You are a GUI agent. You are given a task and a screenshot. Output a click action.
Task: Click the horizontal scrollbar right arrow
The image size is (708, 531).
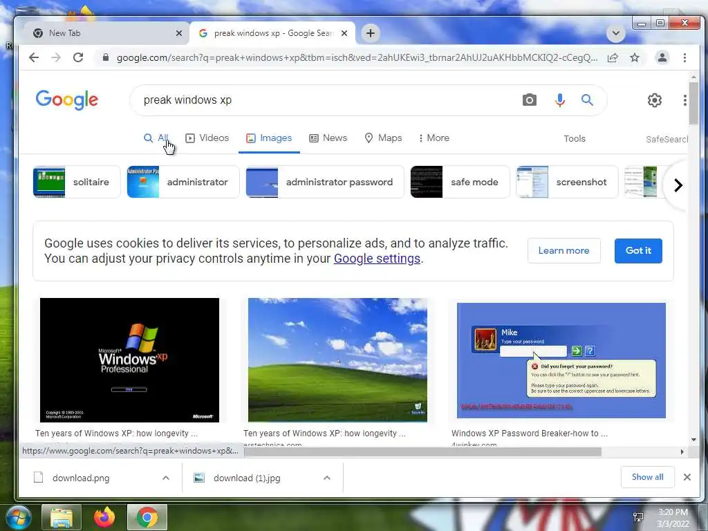point(682,451)
